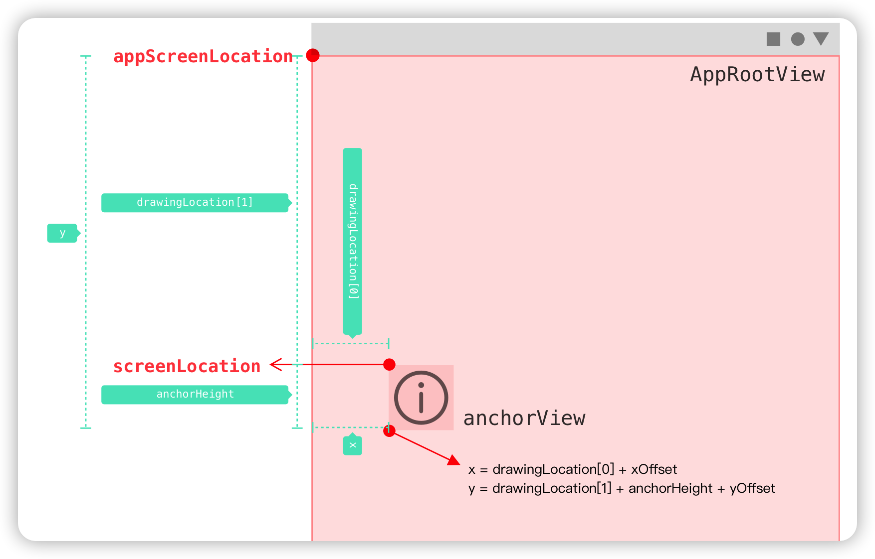Click the small green y label
This screenshot has height=559, width=875.
[x=63, y=233]
